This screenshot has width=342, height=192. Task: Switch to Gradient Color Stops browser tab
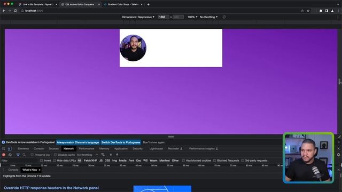[x=123, y=4]
